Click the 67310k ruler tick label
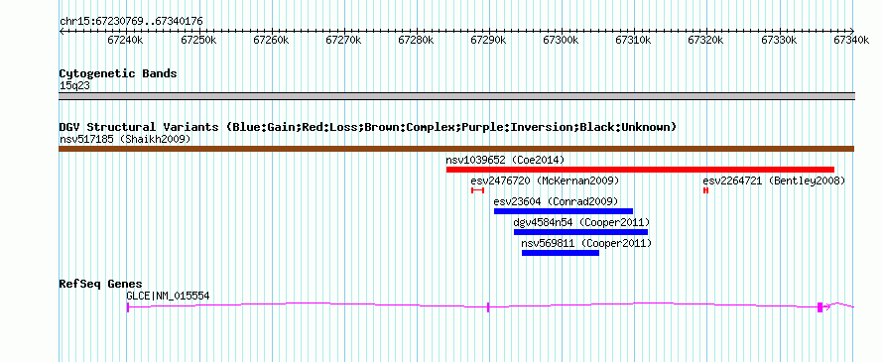The width and height of the screenshot is (883, 362). (634, 40)
